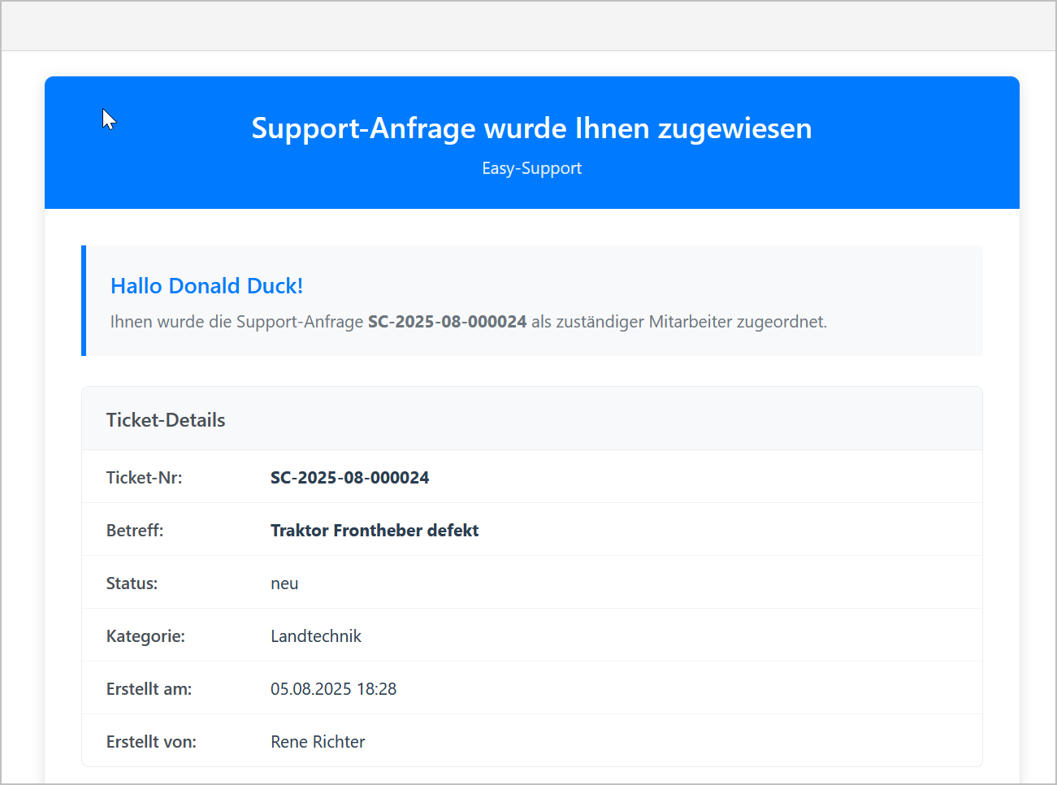1057x785 pixels.
Task: Click the "Erstellt von:" label
Action: pos(151,742)
